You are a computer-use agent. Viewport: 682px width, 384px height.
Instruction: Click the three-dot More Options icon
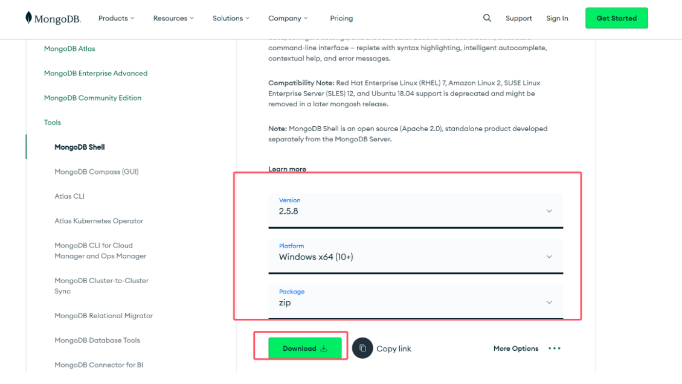(x=554, y=348)
